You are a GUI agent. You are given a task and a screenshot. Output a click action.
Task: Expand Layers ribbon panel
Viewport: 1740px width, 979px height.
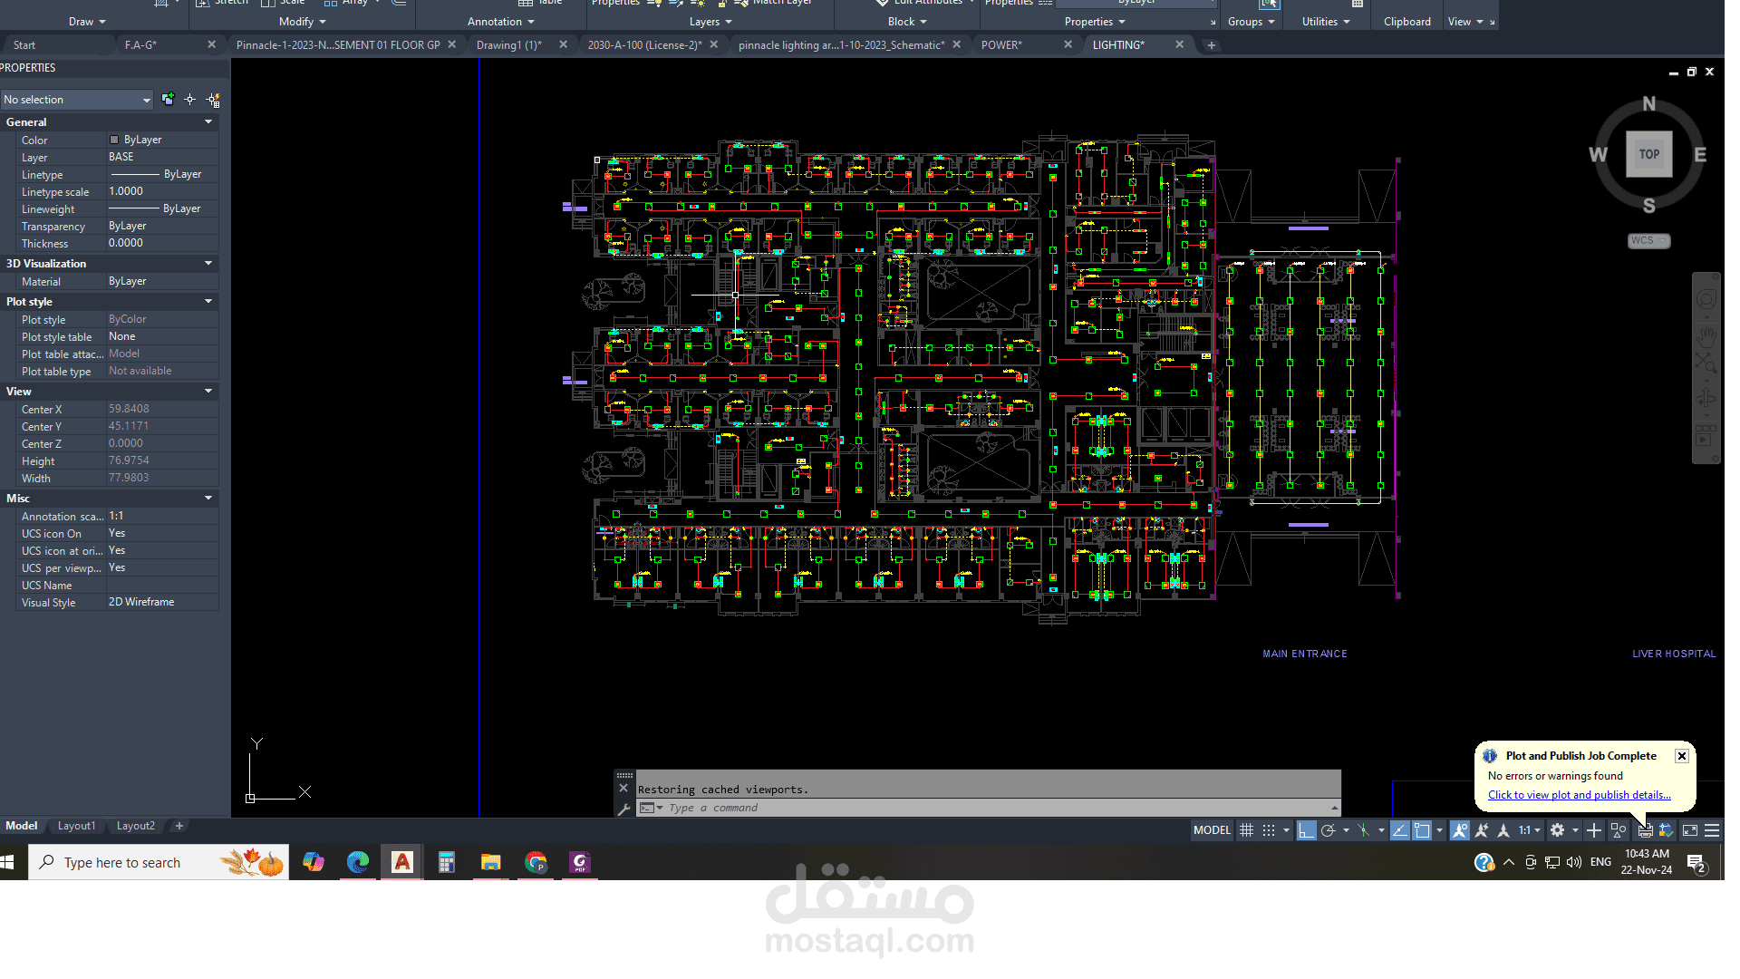point(710,22)
